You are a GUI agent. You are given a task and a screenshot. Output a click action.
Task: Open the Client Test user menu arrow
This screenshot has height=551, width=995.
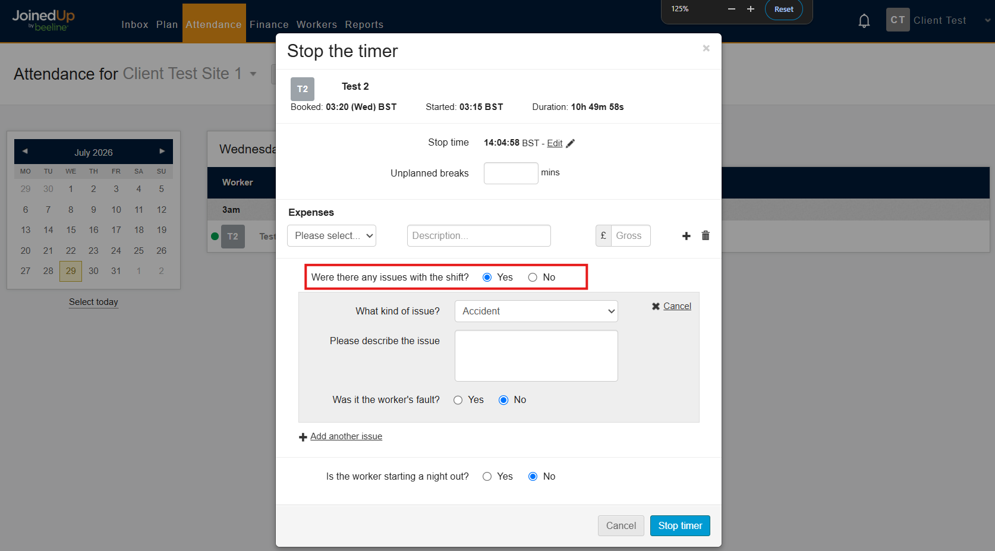(987, 20)
